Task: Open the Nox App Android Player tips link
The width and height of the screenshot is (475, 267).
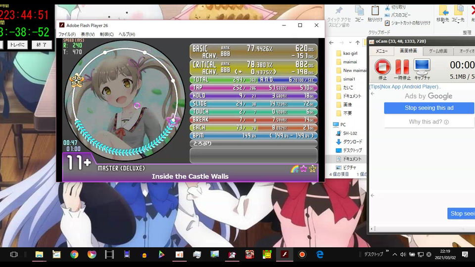Action: (405, 87)
